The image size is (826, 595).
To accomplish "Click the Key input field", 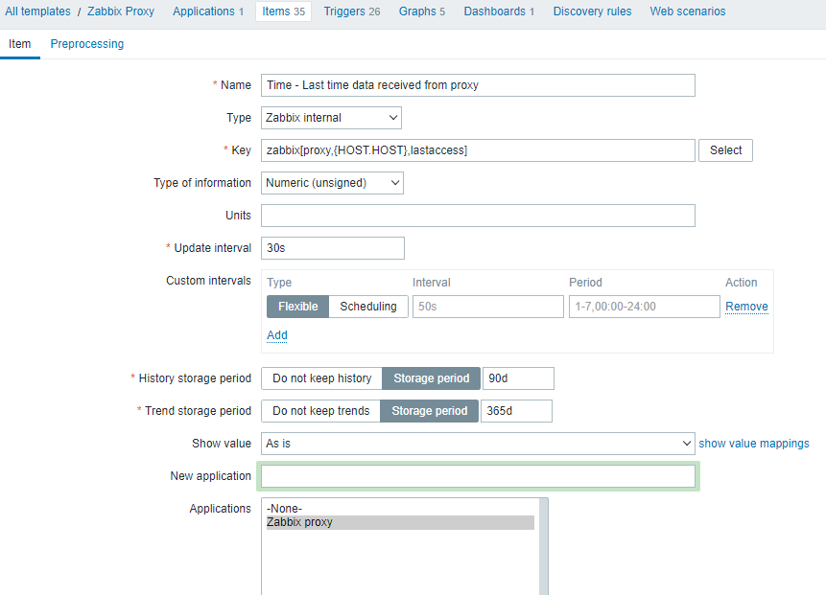I will [478, 150].
